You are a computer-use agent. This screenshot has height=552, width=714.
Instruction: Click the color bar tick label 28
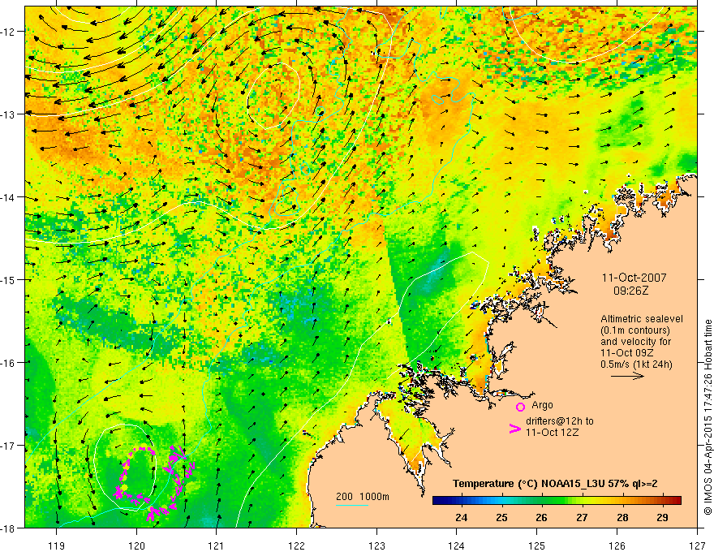coord(622,517)
